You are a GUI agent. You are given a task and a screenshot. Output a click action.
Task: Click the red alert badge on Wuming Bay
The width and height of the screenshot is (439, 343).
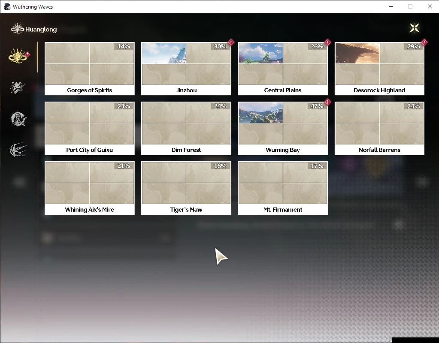tap(327, 102)
